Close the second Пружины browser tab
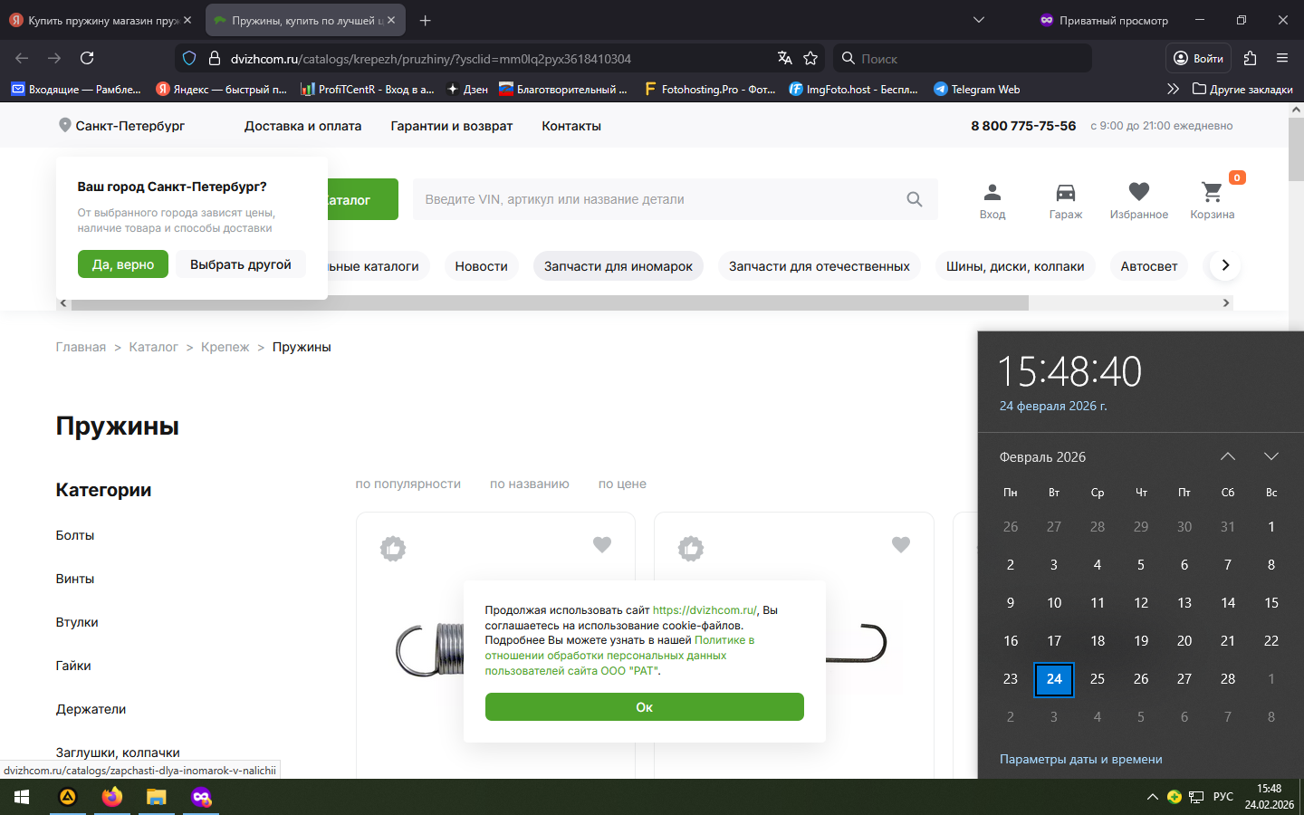This screenshot has height=815, width=1304. click(x=391, y=20)
